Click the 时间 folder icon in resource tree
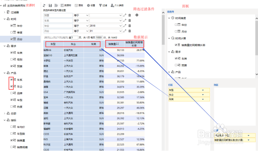The width and height of the screenshot is (258, 151). 8,19
